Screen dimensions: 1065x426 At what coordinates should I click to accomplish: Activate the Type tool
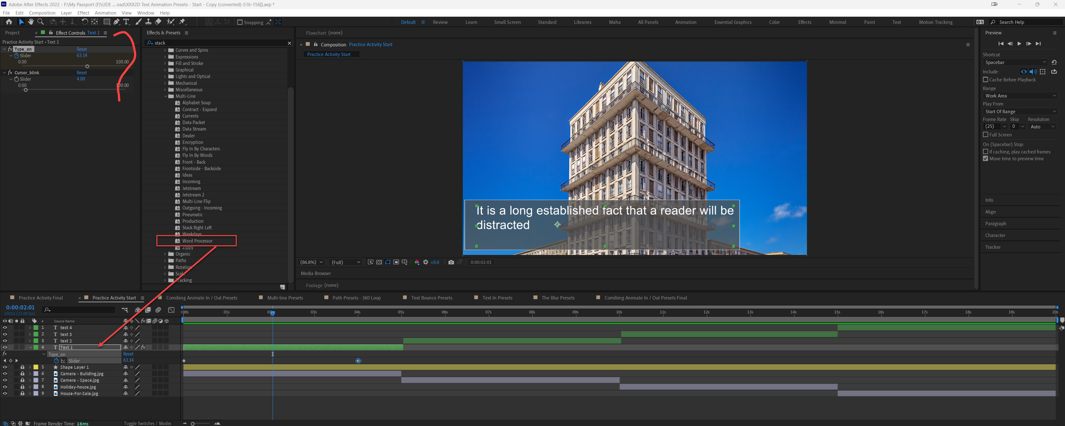(126, 22)
